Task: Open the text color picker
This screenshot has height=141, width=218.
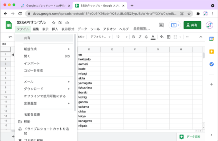Action: [x=153, y=37]
